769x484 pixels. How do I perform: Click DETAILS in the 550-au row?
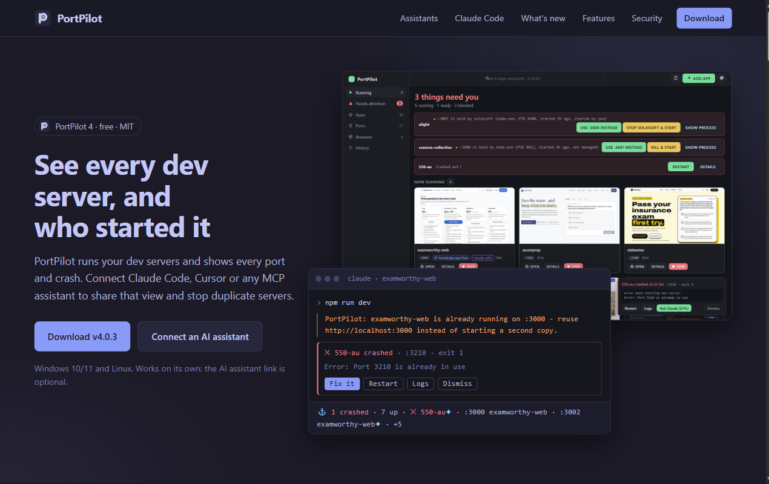click(x=708, y=166)
